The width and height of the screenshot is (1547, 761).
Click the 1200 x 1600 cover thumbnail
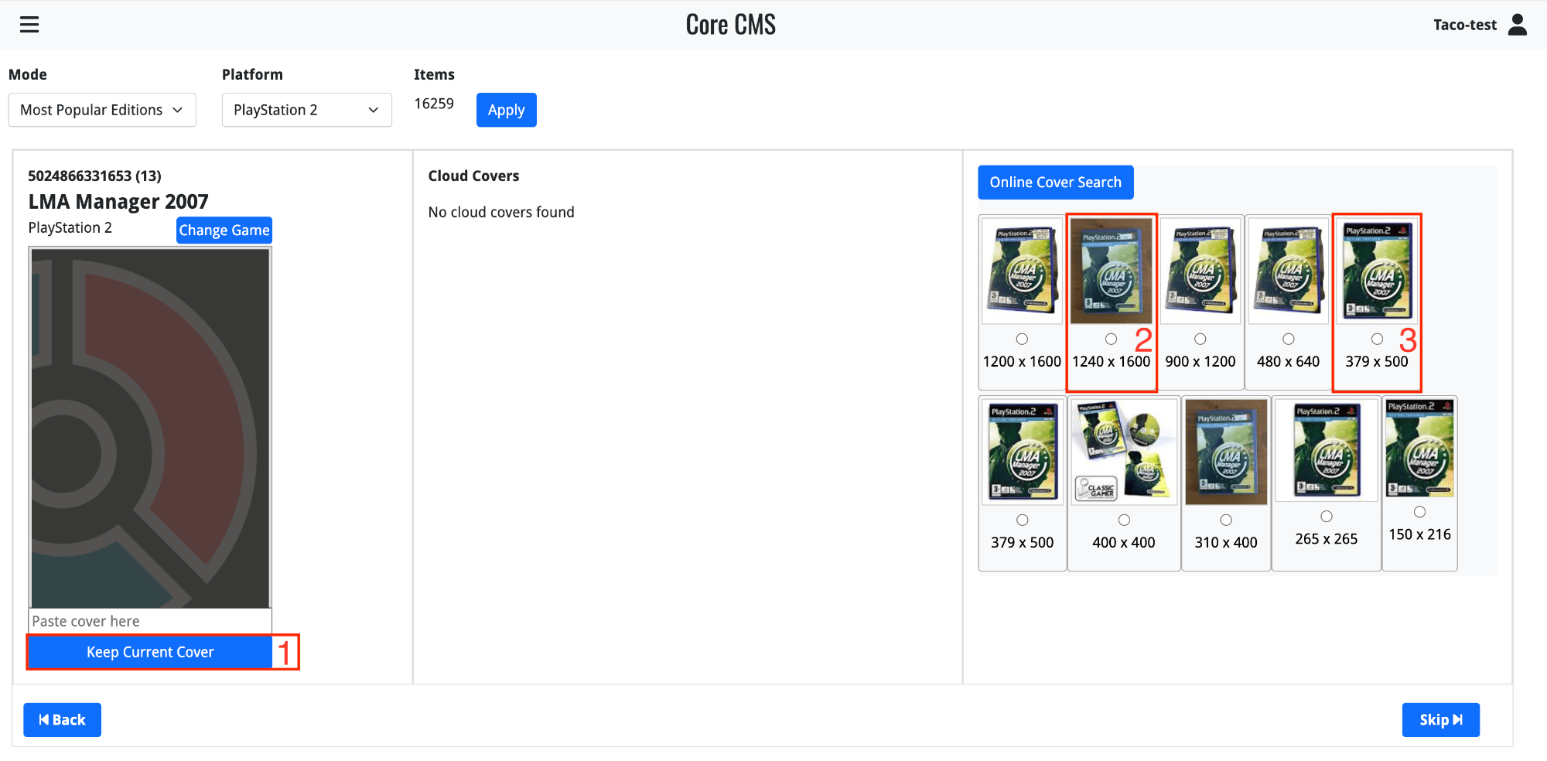pyautogui.click(x=1022, y=270)
